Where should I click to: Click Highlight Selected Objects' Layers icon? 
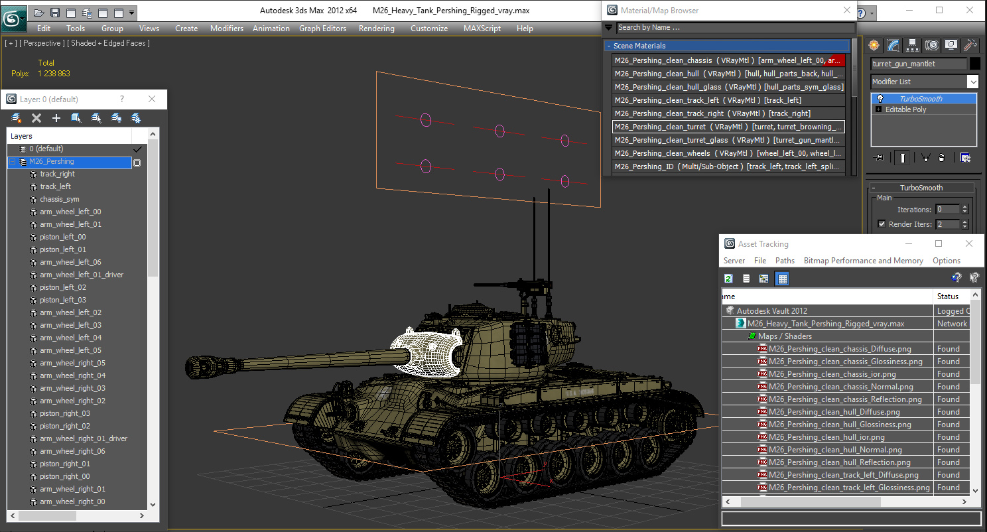96,118
